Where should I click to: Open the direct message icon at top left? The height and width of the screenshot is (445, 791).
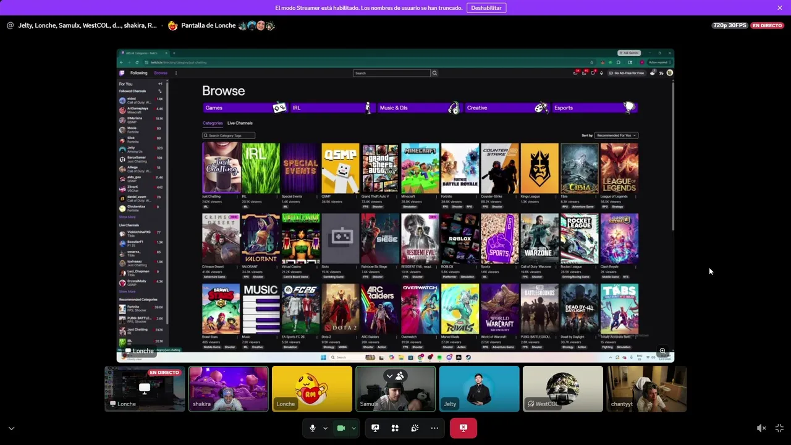(10, 25)
